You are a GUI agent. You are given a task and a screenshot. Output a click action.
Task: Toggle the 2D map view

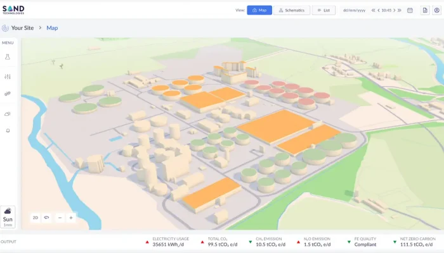click(x=36, y=218)
